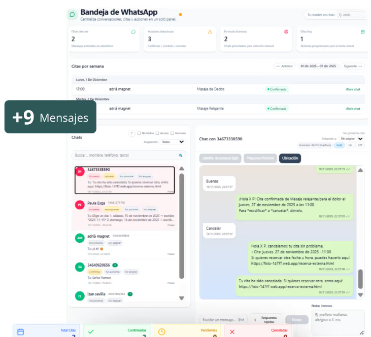Image resolution: width=371 pixels, height=337 pixels.
Task: Enable the Humano filter checkbox
Action: click(172, 133)
